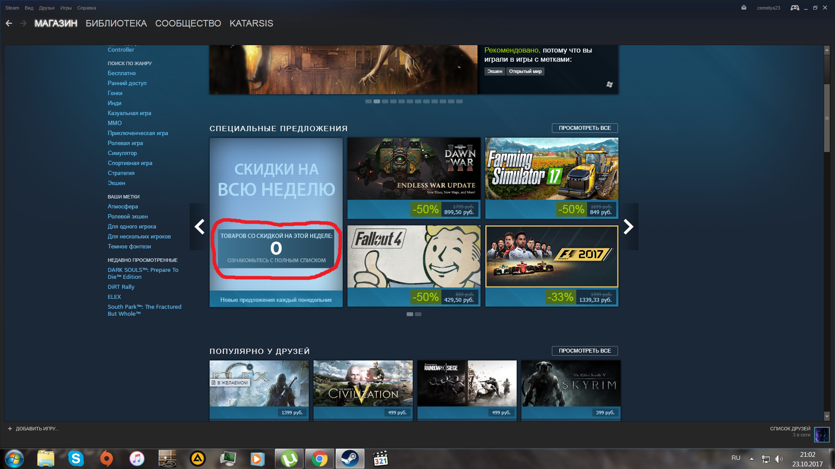The width and height of the screenshot is (835, 469).
Task: Show next special offers with right arrow
Action: pyautogui.click(x=628, y=227)
